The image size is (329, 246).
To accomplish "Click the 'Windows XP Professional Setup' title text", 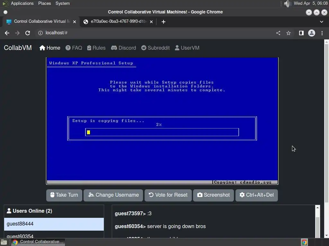I will pos(91,63).
